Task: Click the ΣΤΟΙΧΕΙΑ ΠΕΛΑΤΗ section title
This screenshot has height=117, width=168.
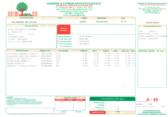Action: tap(31, 26)
